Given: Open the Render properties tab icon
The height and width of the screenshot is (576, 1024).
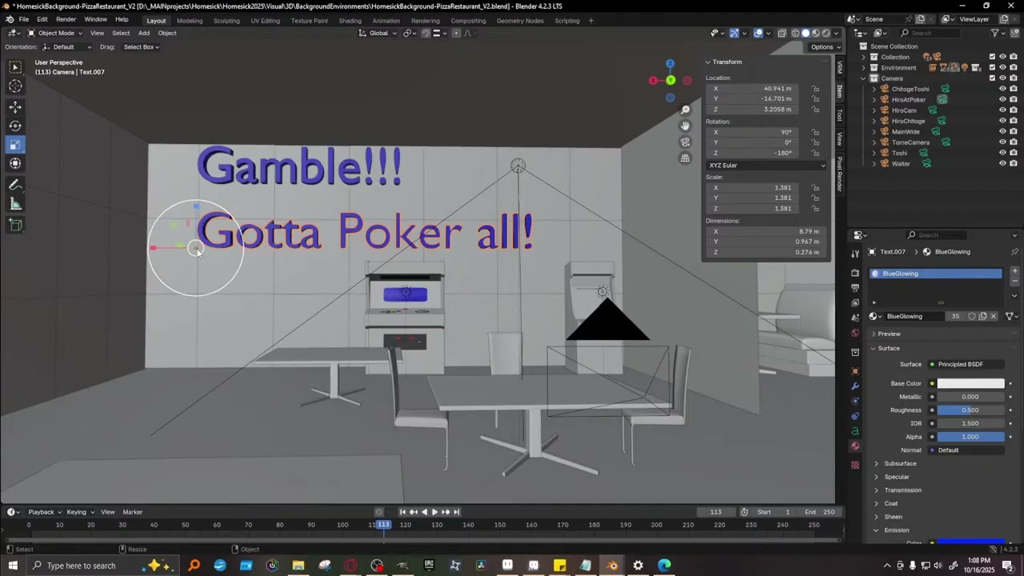Looking at the screenshot, I should pos(855,273).
